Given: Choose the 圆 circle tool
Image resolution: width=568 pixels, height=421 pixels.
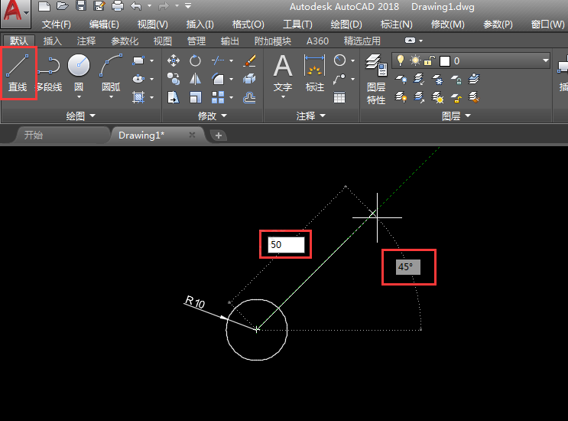Looking at the screenshot, I should point(79,72).
